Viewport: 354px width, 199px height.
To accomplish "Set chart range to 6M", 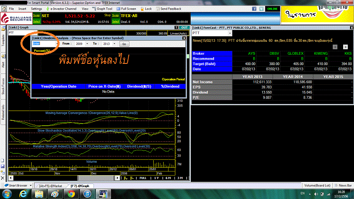I will (x=168, y=178).
